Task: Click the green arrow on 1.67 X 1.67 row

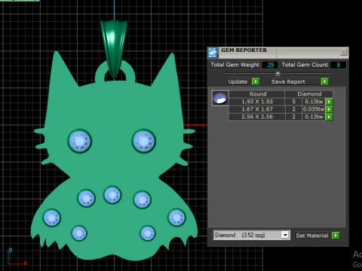Action: (x=329, y=109)
